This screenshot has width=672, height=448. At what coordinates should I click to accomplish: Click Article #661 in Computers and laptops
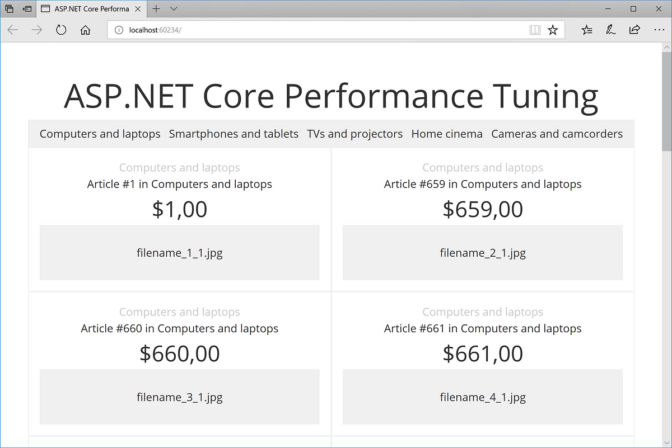coord(483,328)
